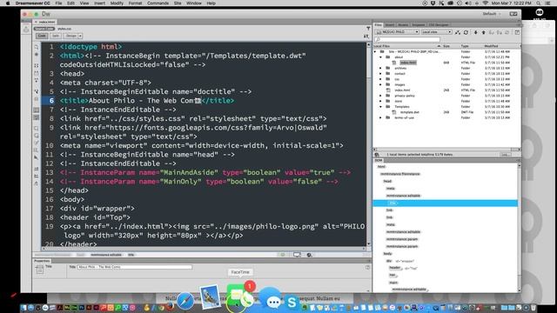Select the head node in DOM panel
Viewport: 557px width, 313px height.
coord(387,182)
